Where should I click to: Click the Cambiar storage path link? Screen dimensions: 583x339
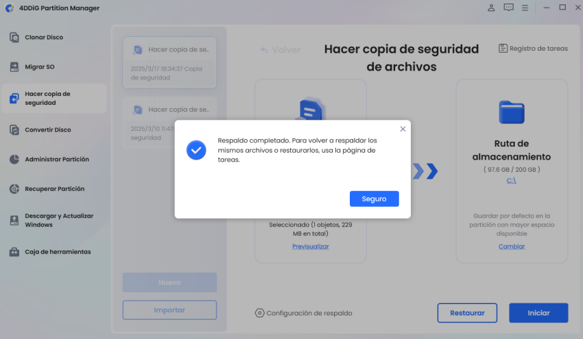pyautogui.click(x=512, y=247)
